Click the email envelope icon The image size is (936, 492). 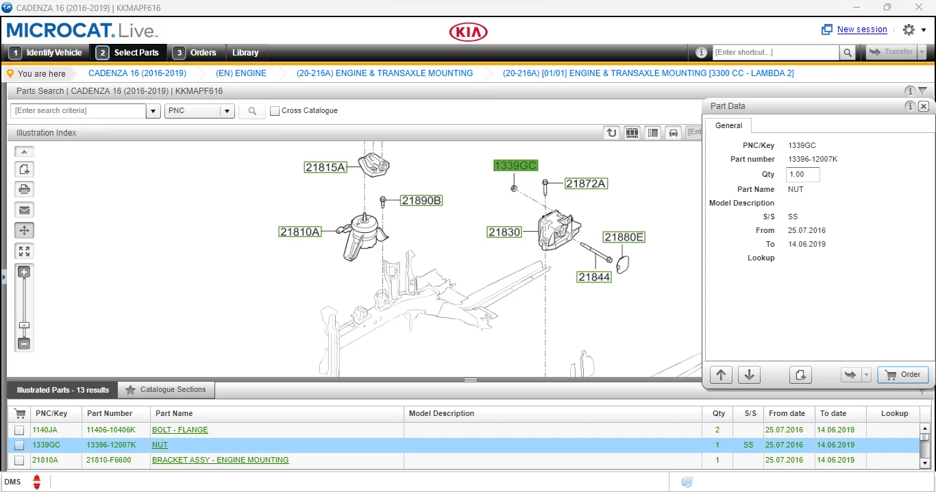coord(25,210)
